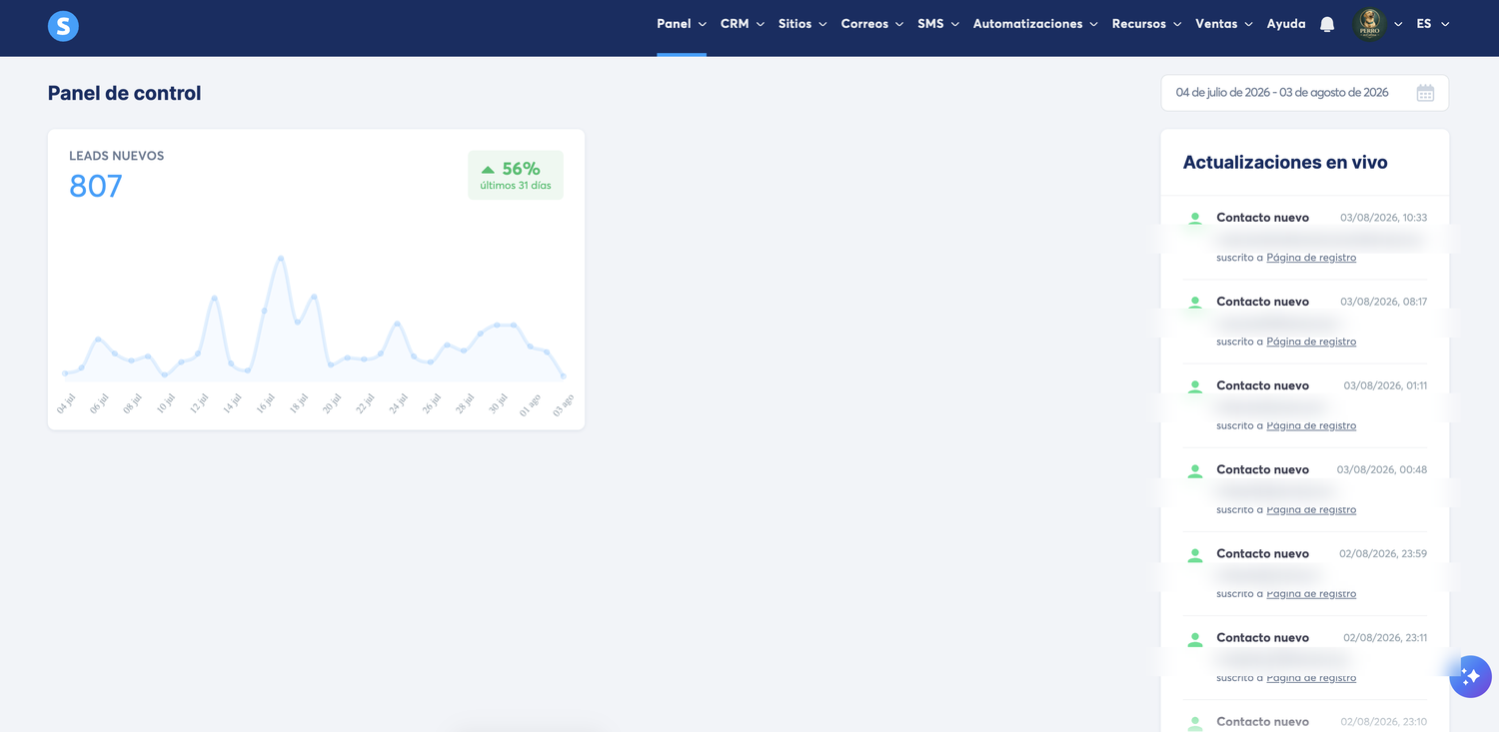Click the timestamp 03/08/2026, 08:17
This screenshot has width=1499, height=732.
click(1383, 302)
